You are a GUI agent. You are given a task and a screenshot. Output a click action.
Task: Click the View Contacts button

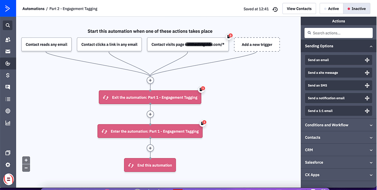(x=299, y=9)
